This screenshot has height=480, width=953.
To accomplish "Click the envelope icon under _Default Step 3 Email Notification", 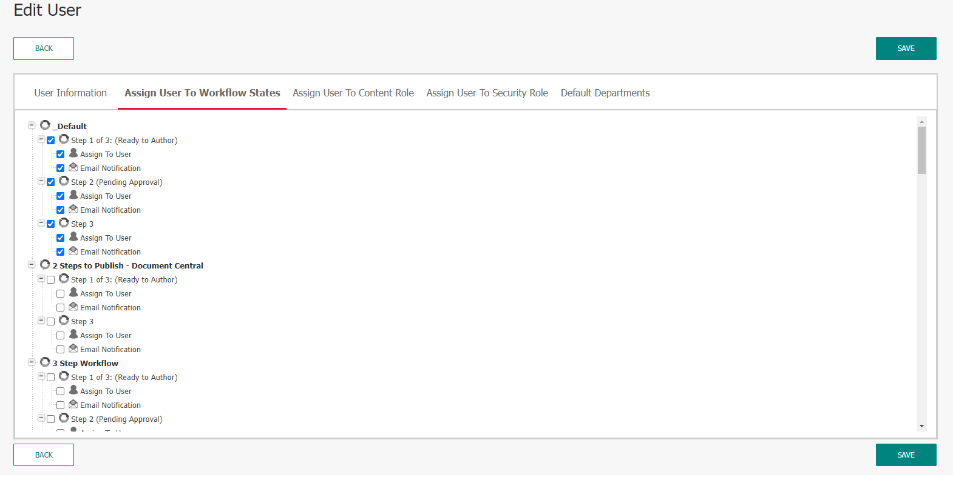I will point(73,251).
